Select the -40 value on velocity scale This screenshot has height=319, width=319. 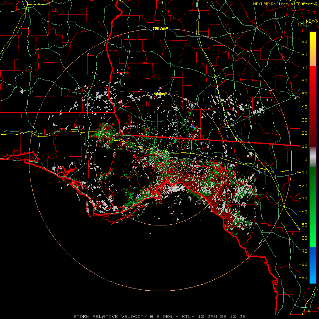303,212
